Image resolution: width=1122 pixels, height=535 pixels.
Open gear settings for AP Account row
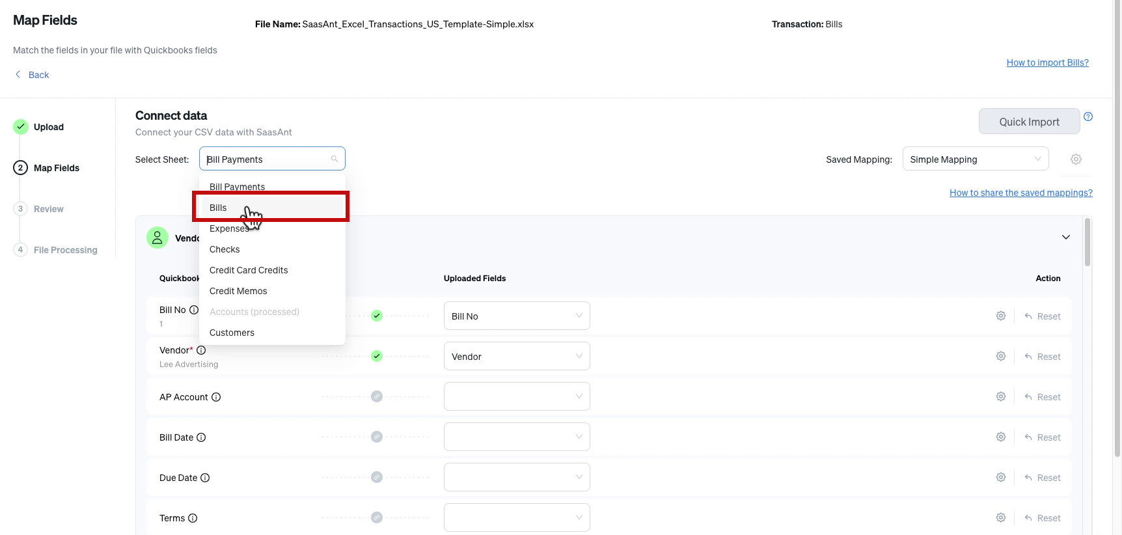click(x=1001, y=396)
